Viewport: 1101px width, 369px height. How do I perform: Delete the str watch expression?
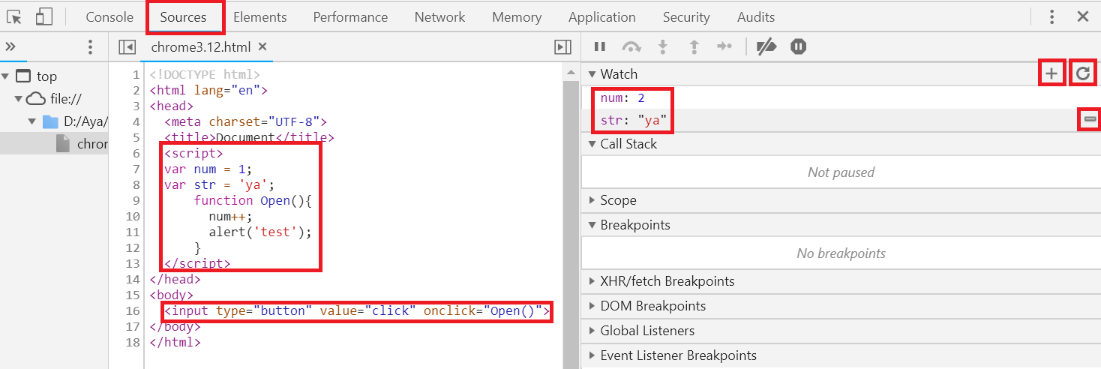click(x=1090, y=119)
